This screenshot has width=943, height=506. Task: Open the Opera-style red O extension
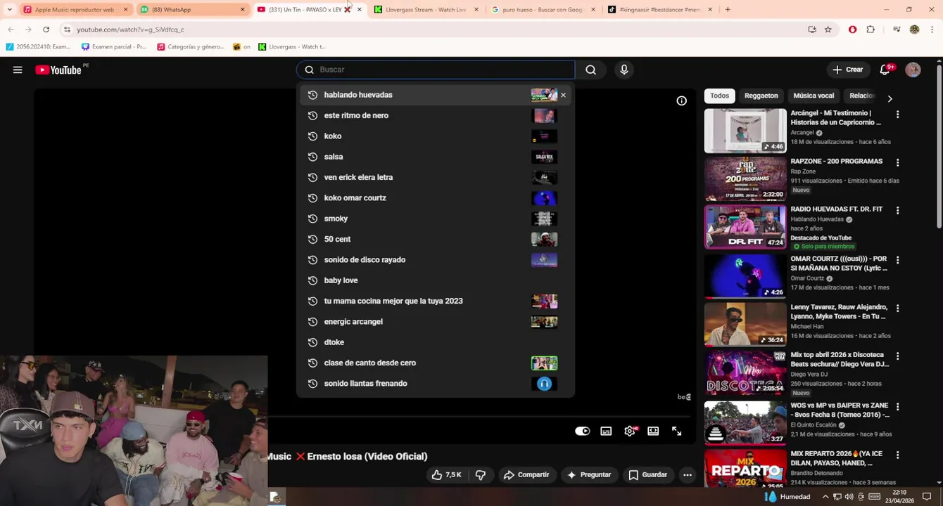(852, 30)
